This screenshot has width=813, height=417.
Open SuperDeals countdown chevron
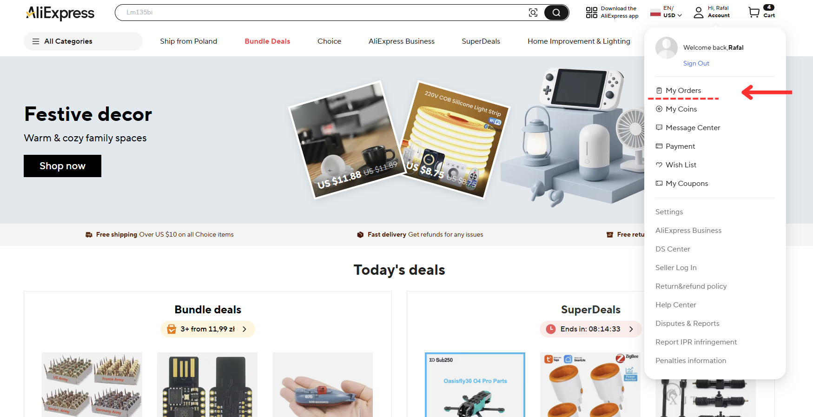click(631, 329)
